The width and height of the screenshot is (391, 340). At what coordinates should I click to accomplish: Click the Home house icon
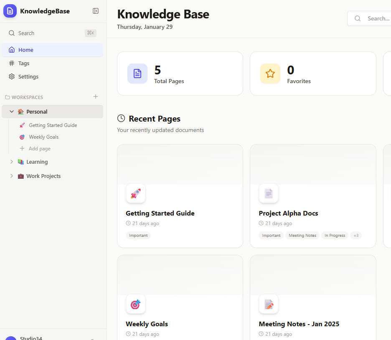coord(12,50)
